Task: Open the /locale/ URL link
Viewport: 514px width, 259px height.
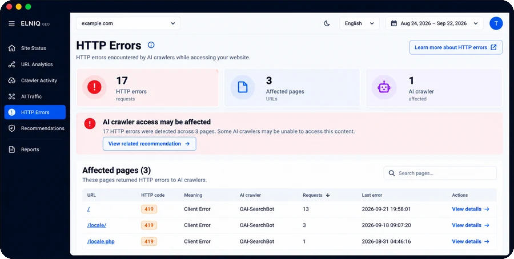Action: click(x=97, y=225)
